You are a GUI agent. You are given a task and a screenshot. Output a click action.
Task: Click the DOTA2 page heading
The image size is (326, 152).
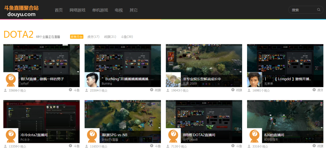click(18, 35)
